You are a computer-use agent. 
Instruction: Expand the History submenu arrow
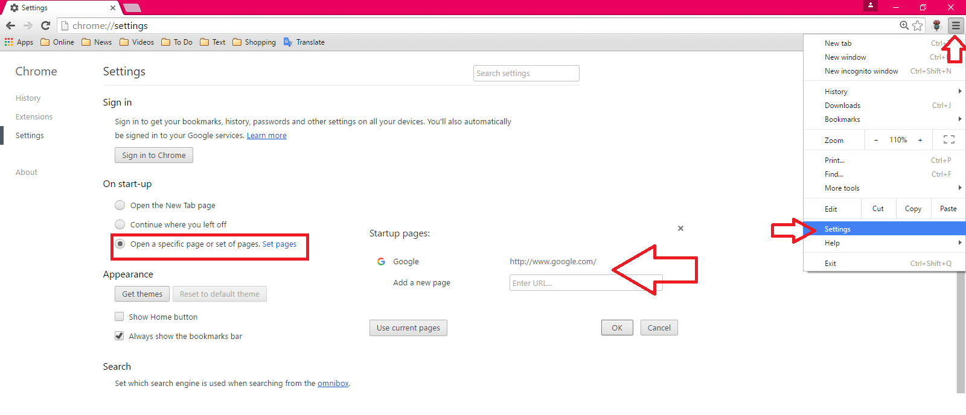(959, 91)
